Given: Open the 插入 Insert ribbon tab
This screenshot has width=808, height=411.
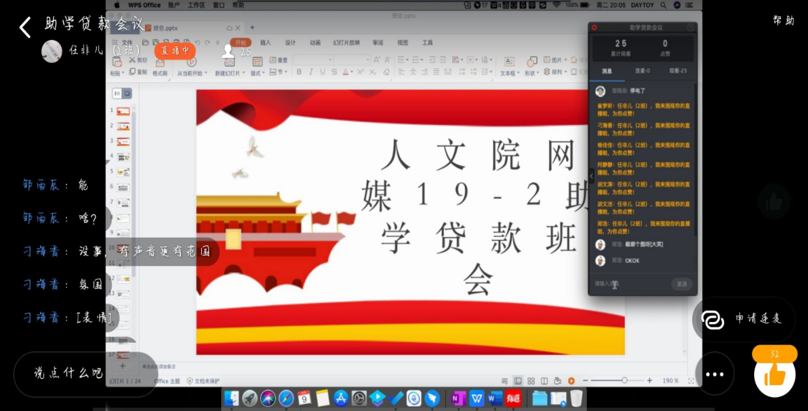Looking at the screenshot, I should (x=265, y=43).
